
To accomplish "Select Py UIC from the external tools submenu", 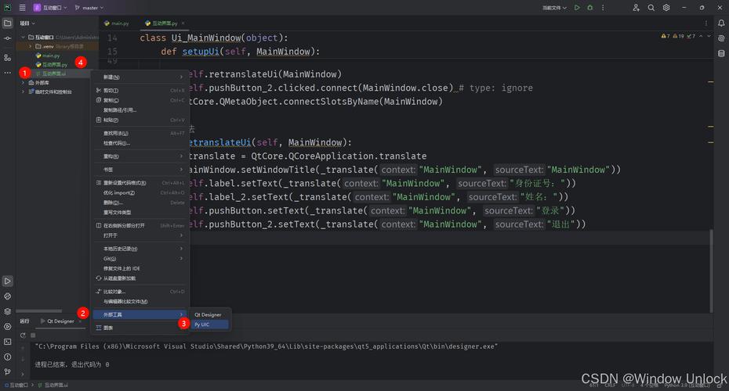I will pos(202,324).
